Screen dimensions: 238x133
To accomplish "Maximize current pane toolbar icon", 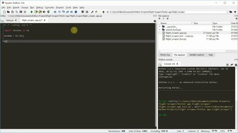I will [x=83, y=12].
